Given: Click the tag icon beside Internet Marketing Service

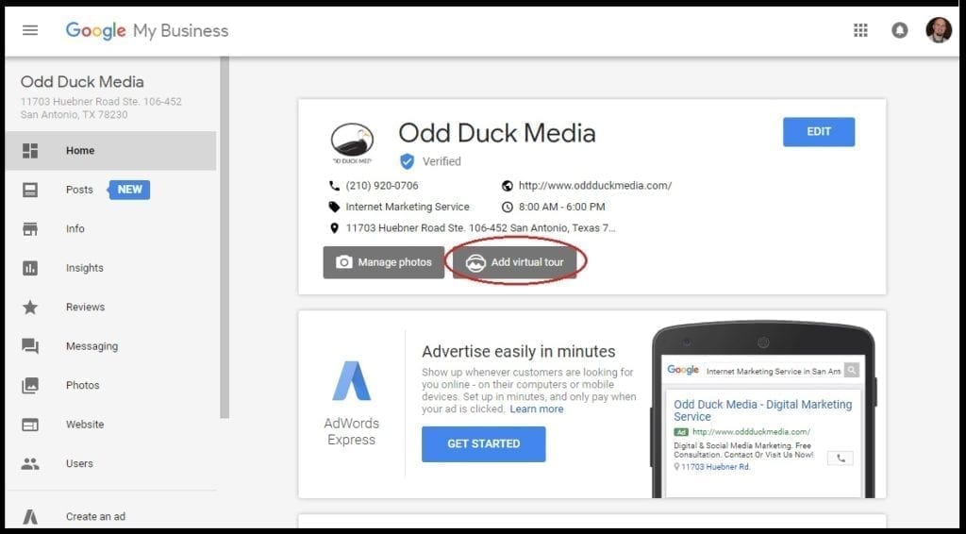Looking at the screenshot, I should [x=334, y=207].
